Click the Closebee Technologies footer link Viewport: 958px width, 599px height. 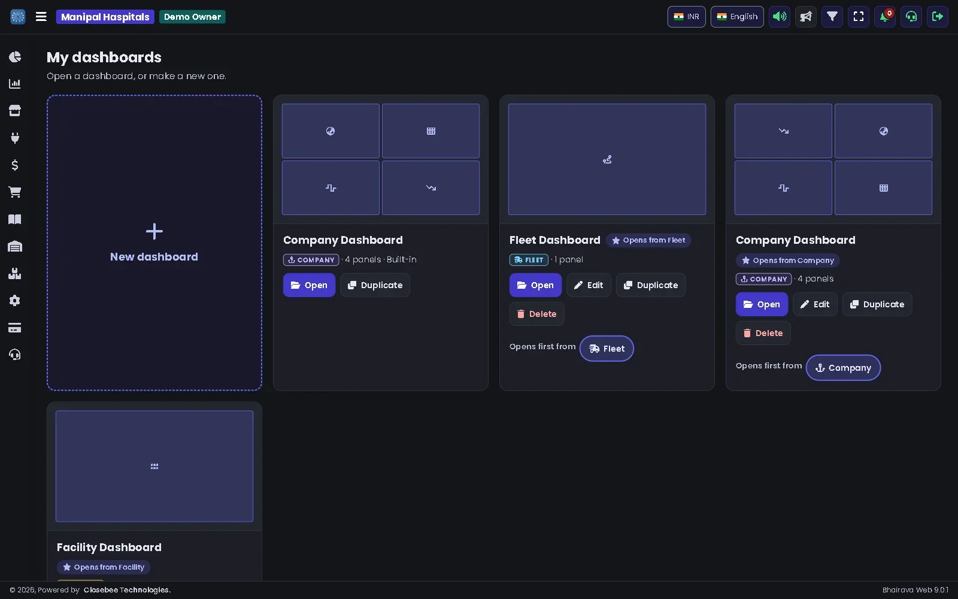pos(127,590)
